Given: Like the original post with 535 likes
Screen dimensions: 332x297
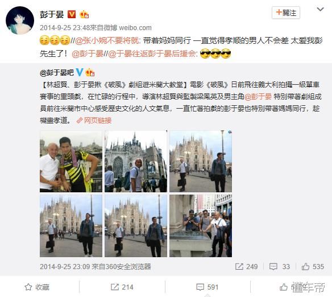Looking at the screenshot, I should [313, 266].
